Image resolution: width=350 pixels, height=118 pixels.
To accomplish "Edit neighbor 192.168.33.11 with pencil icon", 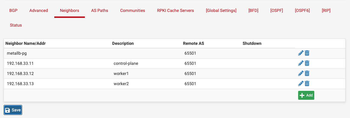I will (301, 63).
